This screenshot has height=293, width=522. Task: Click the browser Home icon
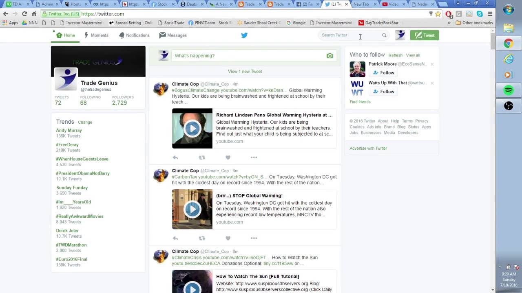tap(34, 14)
